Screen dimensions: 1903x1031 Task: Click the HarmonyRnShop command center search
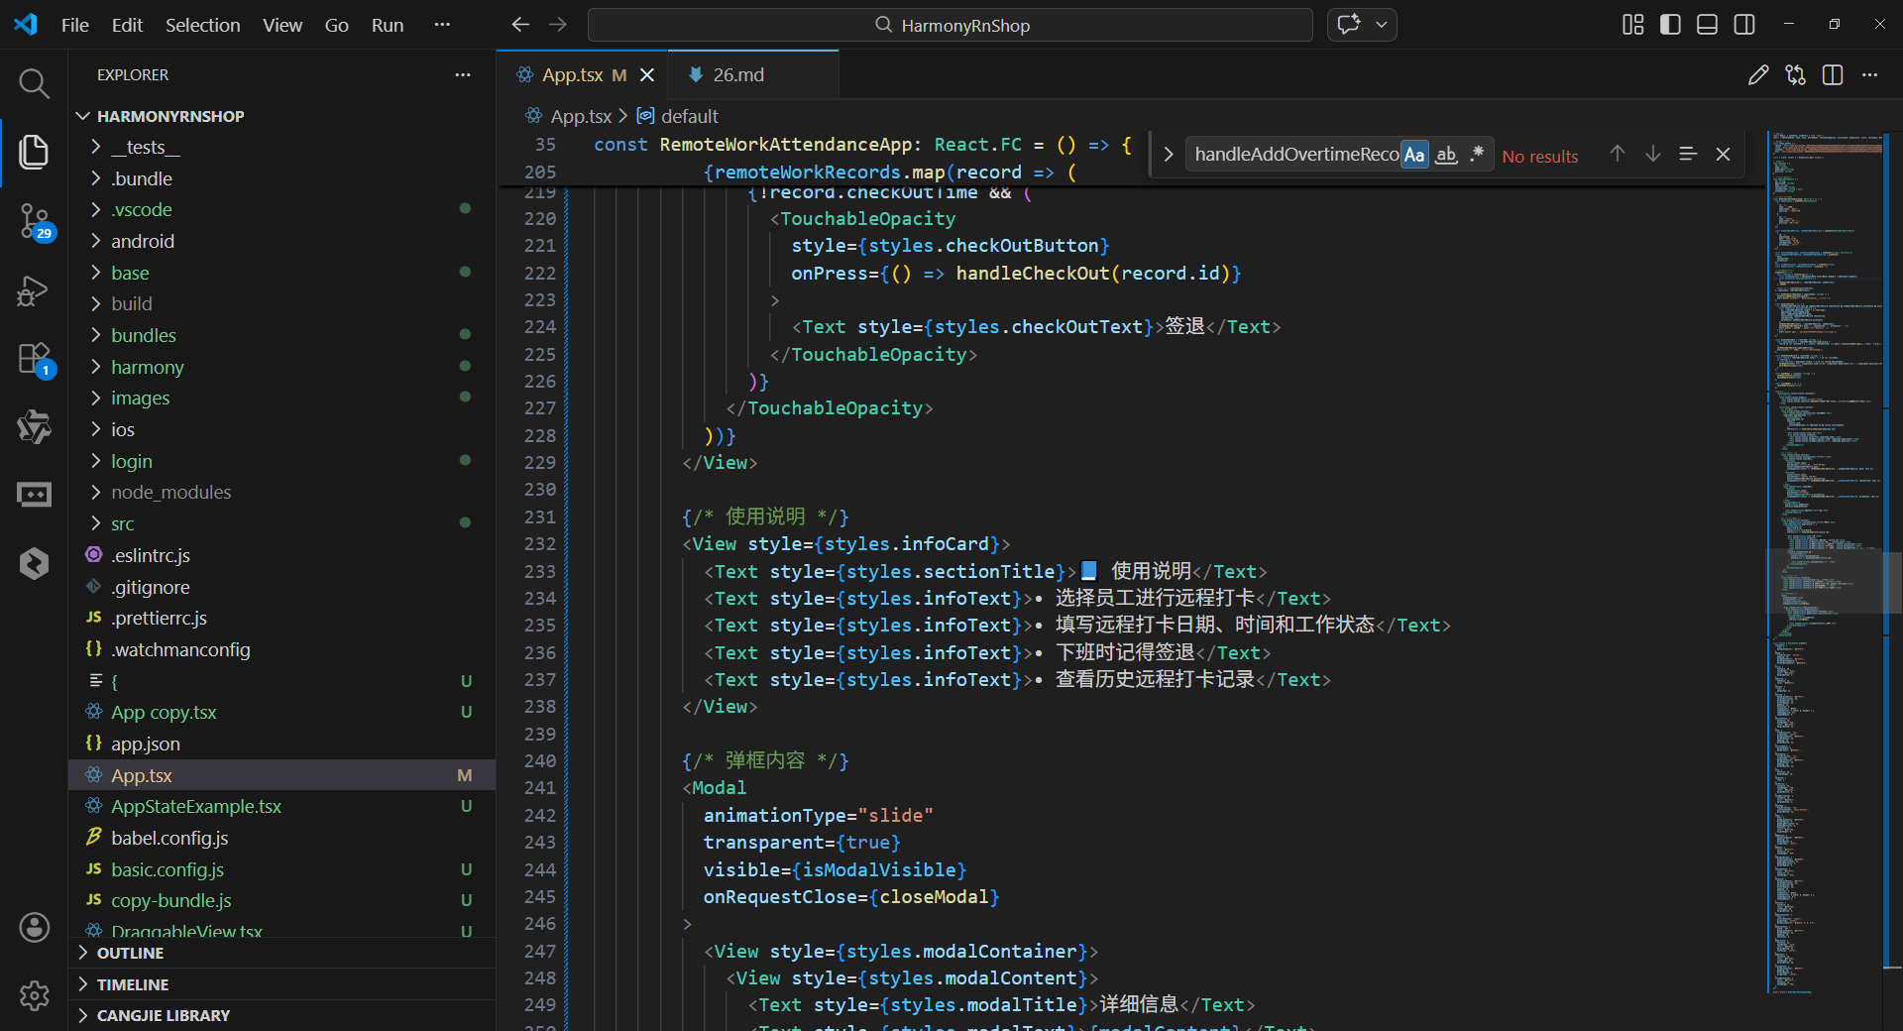951,25
